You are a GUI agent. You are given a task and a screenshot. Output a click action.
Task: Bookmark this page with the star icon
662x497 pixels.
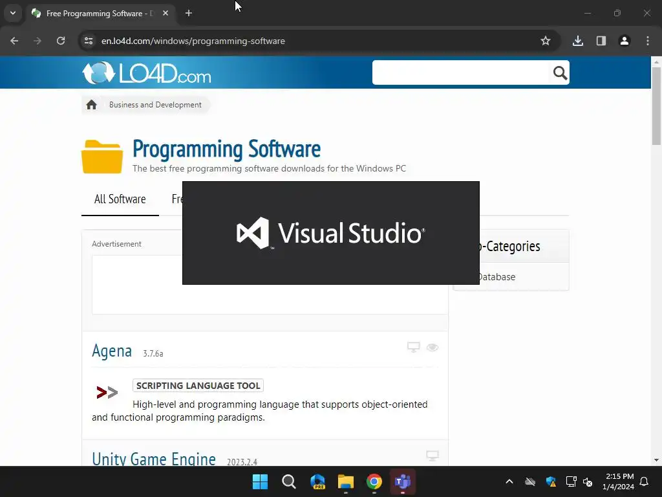coord(546,41)
